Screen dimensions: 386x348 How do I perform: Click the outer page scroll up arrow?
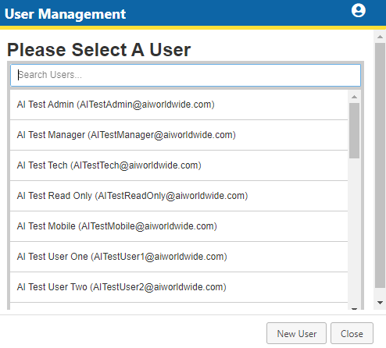(380, 37)
